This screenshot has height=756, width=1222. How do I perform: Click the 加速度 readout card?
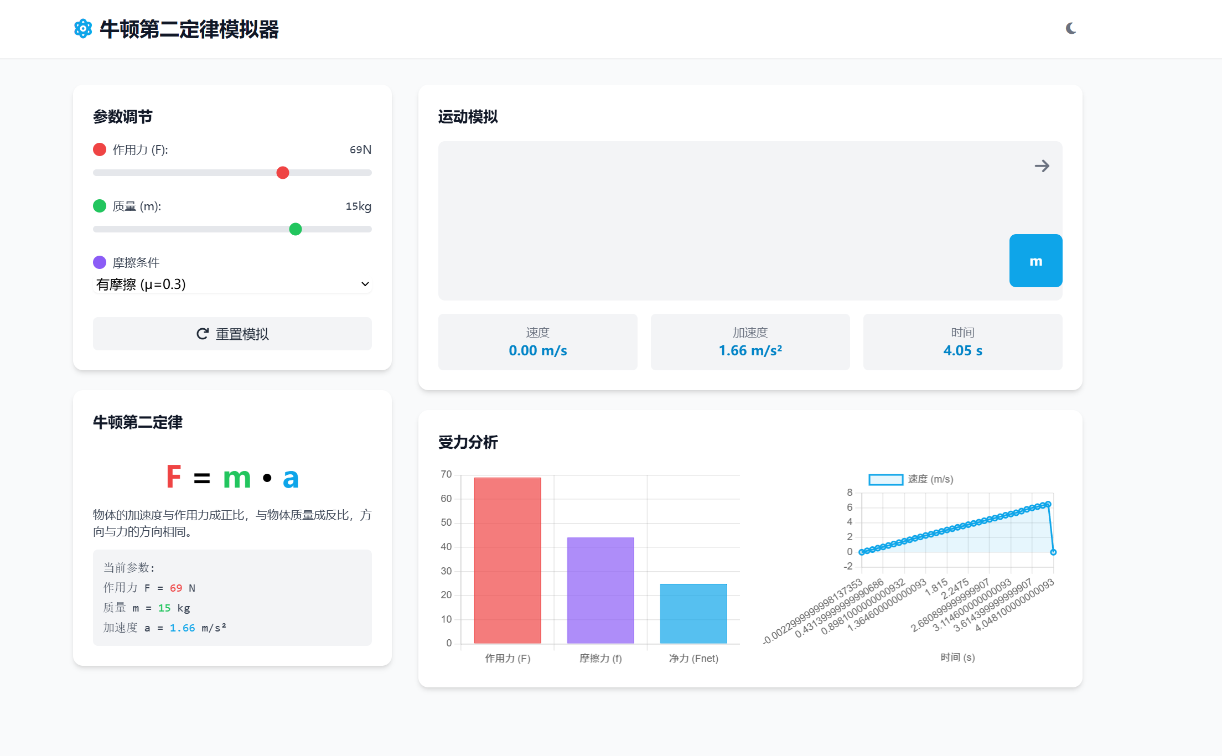[x=750, y=342]
